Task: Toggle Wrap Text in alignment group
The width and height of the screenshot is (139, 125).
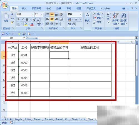Action: point(61,14)
